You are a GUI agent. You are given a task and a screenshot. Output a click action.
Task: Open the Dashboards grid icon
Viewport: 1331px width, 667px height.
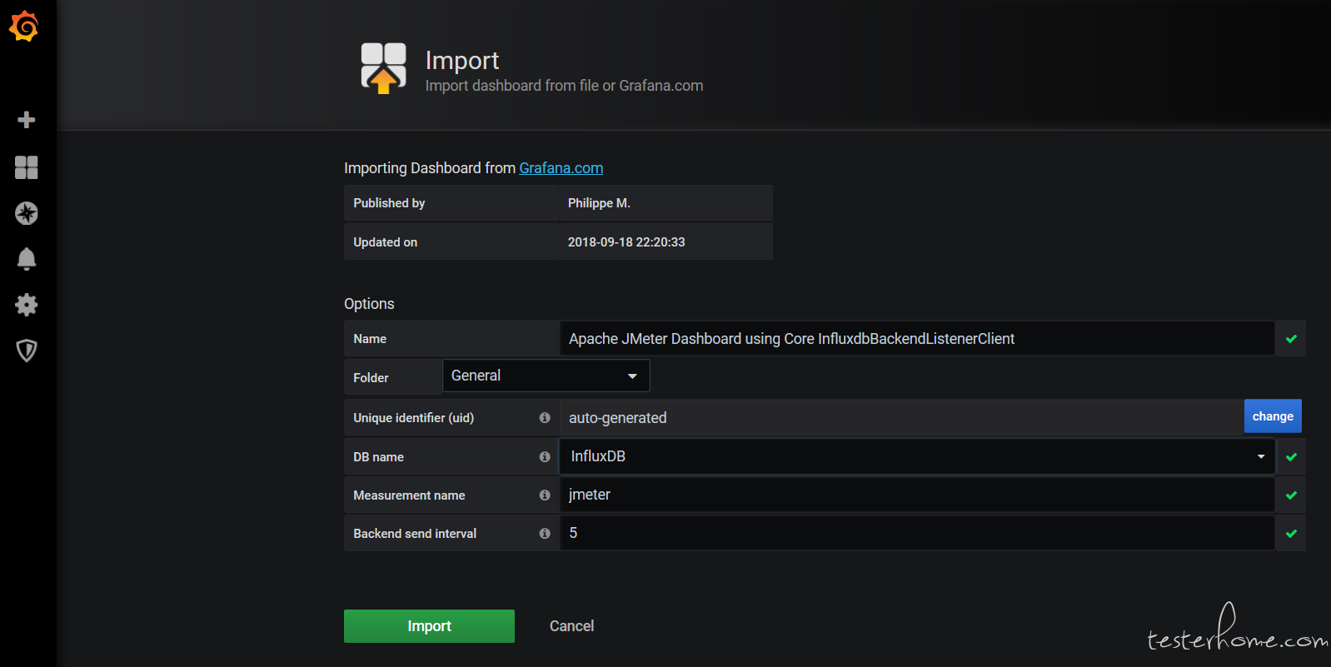(x=27, y=167)
